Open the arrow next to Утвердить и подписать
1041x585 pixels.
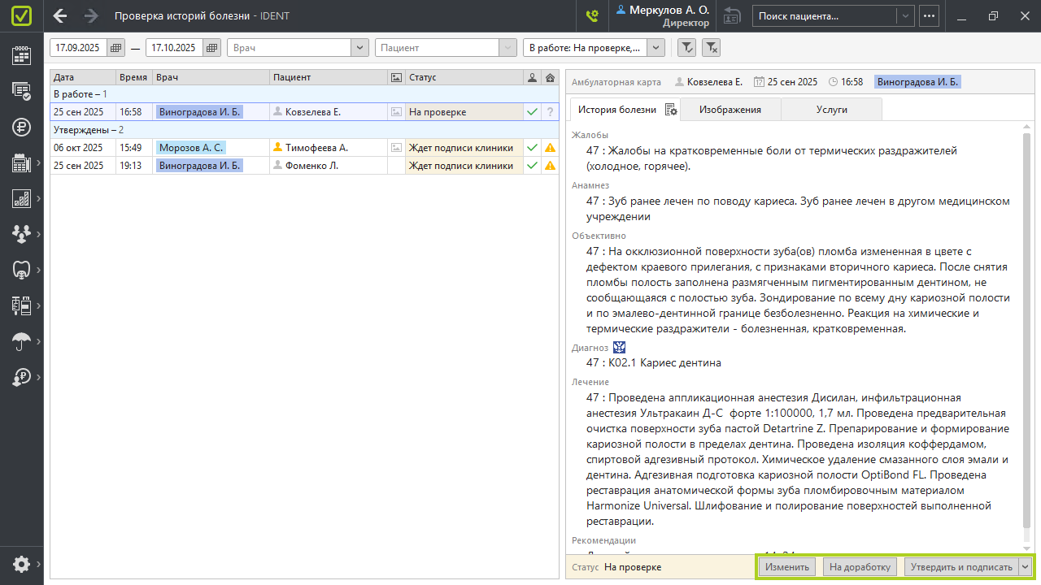pyautogui.click(x=1026, y=567)
